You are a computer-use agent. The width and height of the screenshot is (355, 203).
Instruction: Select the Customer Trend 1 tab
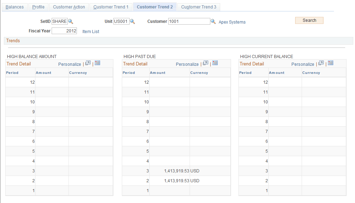(111, 7)
